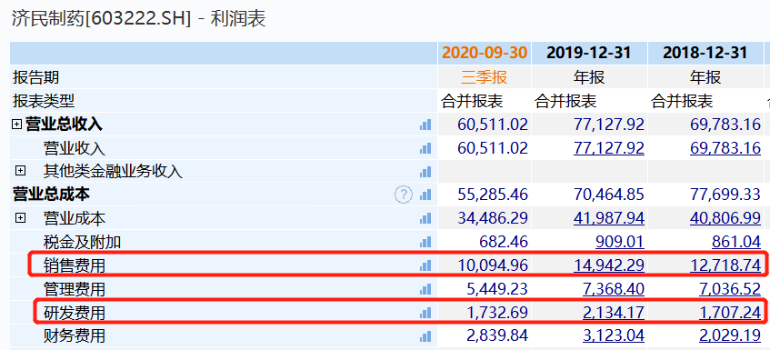The height and width of the screenshot is (350, 770).
Task: Select 2020 税金及附加 value 682.46
Action: click(x=504, y=242)
